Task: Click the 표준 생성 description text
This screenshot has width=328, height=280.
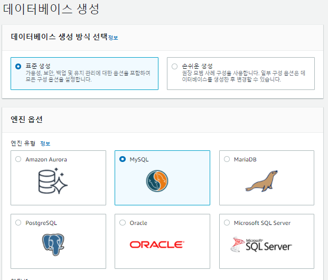Action: pos(88,76)
